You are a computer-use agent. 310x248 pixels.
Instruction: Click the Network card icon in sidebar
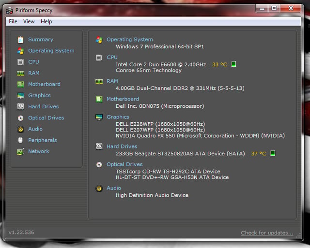[20, 151]
